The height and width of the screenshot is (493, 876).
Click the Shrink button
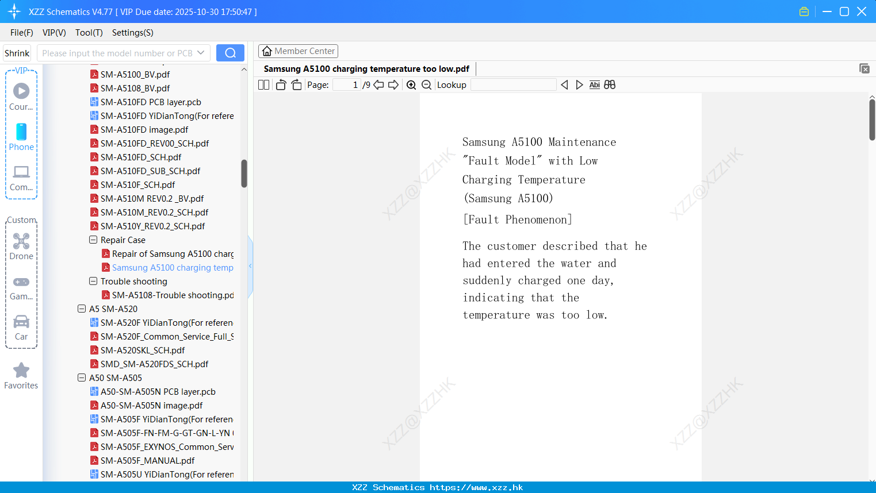(x=17, y=53)
